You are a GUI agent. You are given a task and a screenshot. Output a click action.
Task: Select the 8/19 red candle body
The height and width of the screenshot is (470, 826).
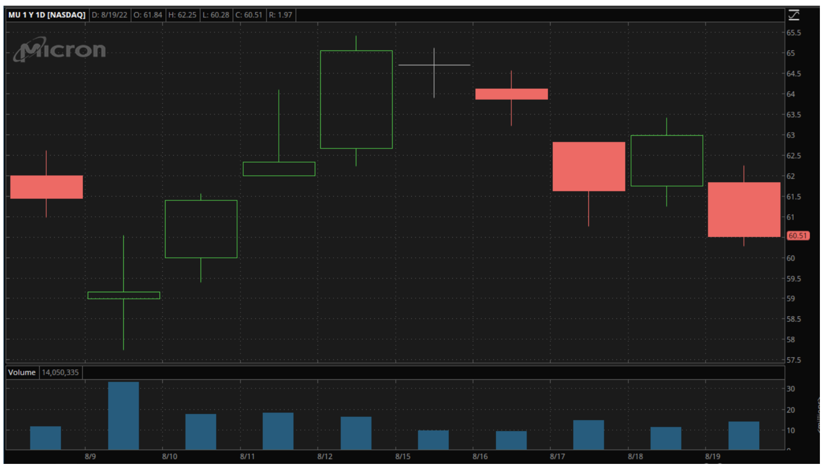[744, 210]
